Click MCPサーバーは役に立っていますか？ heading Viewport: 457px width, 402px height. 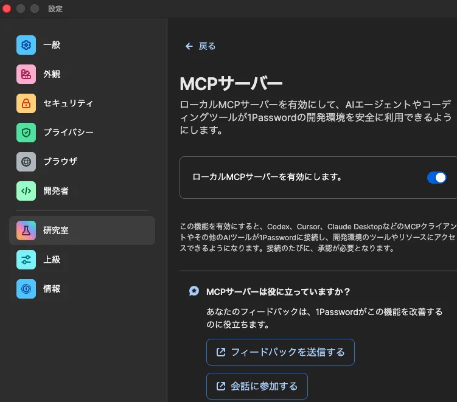tap(278, 291)
